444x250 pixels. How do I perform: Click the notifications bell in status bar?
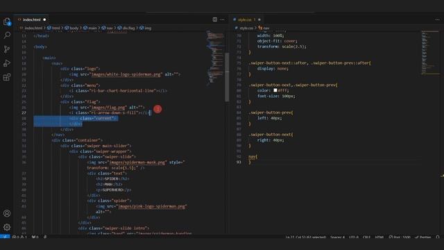tap(438, 237)
